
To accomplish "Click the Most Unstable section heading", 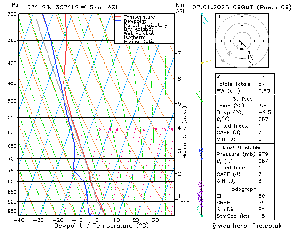I will point(241,147).
